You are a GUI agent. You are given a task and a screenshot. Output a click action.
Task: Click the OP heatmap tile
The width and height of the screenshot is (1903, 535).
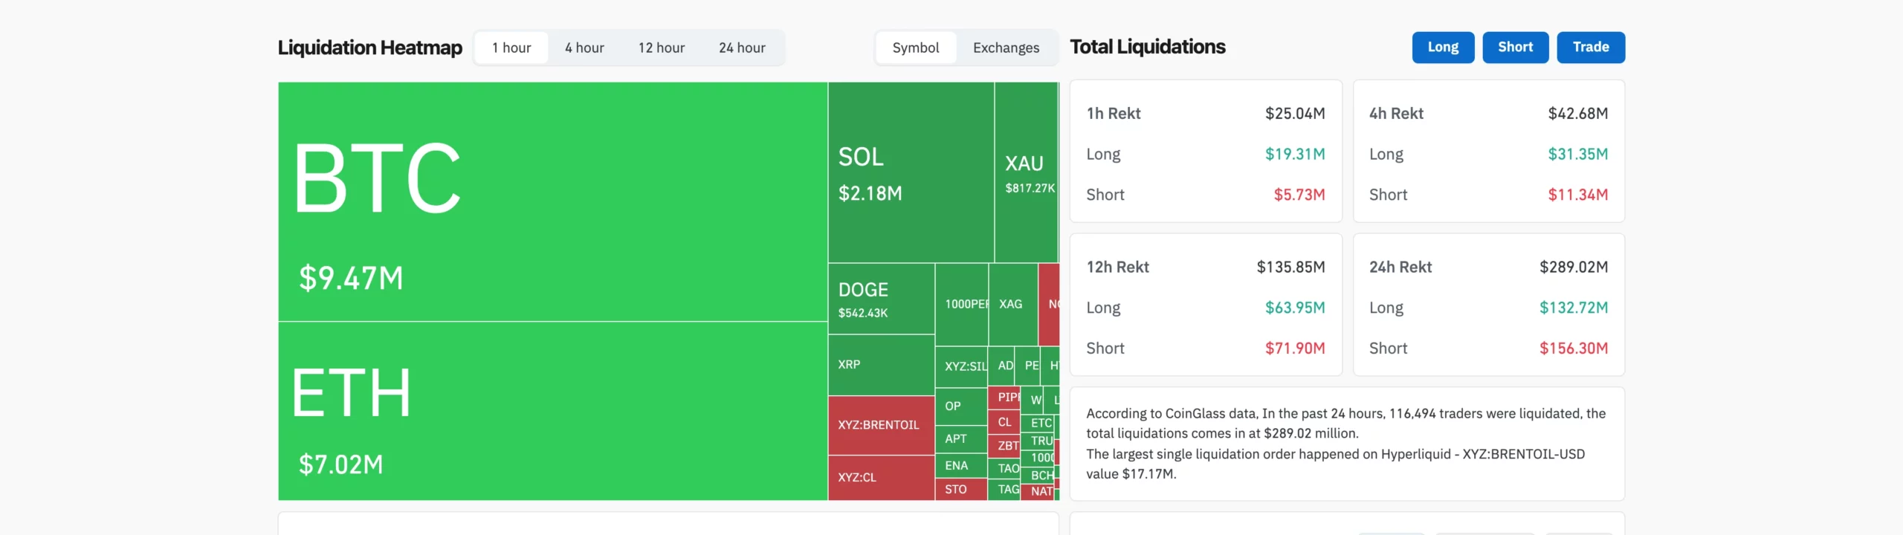pos(960,406)
